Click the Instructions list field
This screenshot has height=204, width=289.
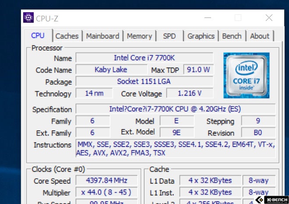(x=176, y=149)
